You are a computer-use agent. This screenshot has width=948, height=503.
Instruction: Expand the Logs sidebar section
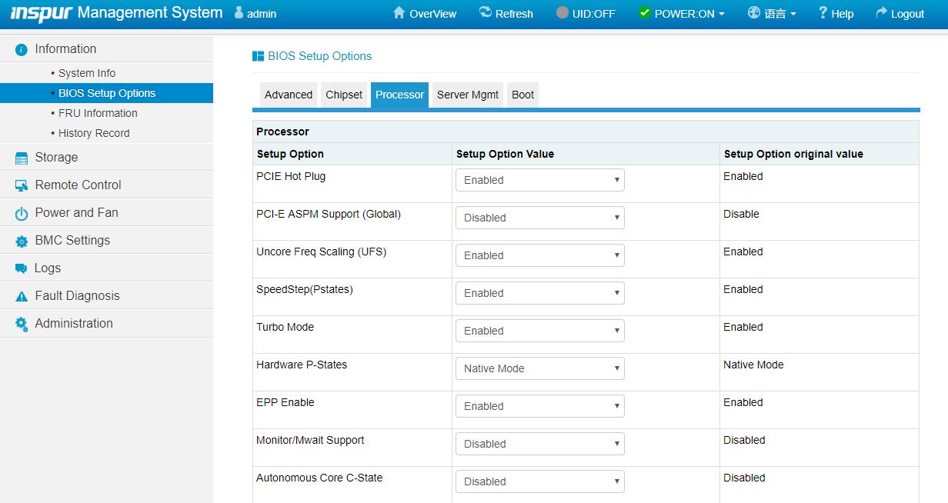click(x=106, y=268)
